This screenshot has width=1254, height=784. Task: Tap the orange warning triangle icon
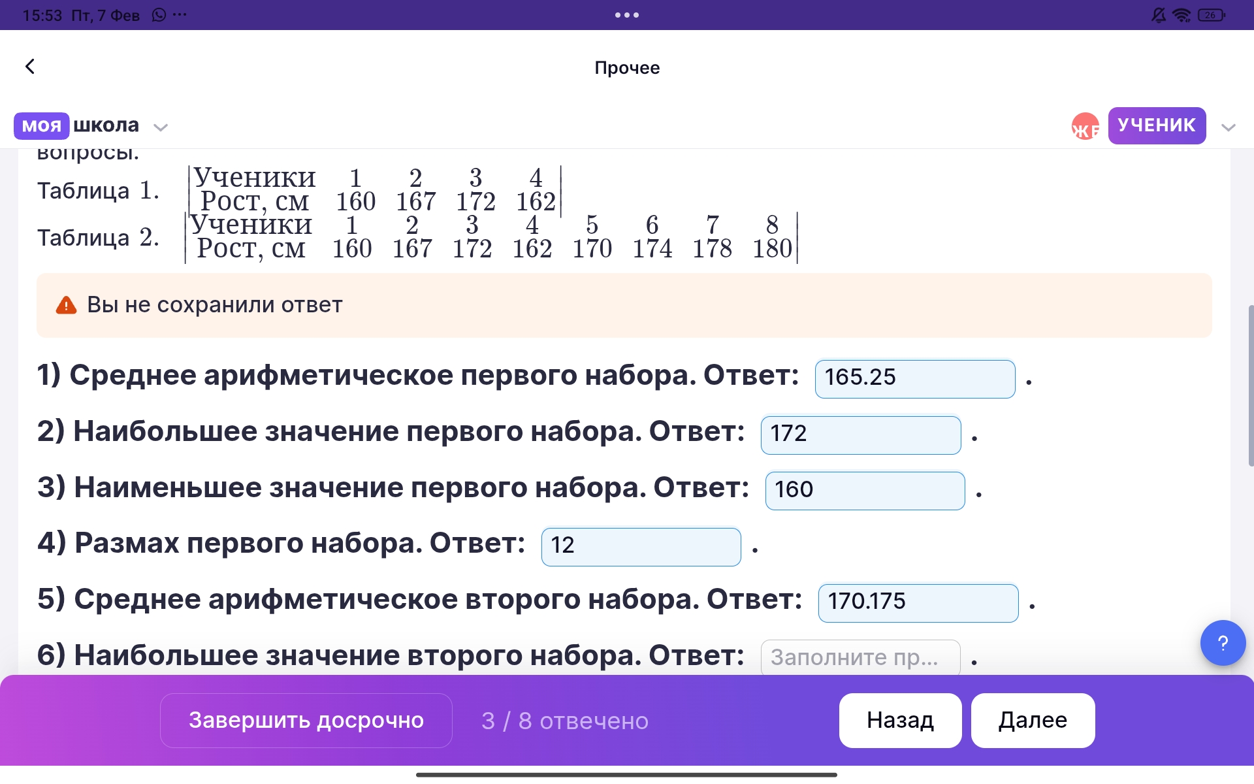[x=66, y=305]
